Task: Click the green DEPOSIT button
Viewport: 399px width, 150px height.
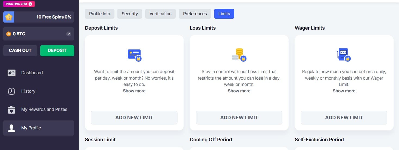Action: (x=57, y=51)
